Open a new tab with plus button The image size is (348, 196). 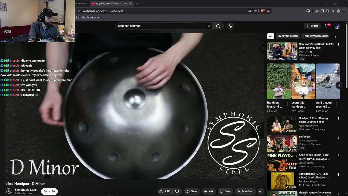(x=137, y=4)
